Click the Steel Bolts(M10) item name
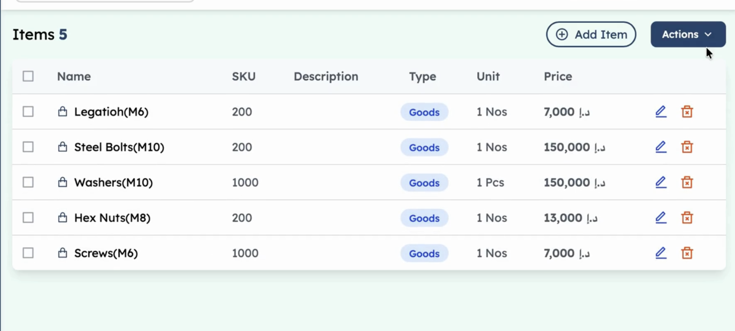This screenshot has width=735, height=331. coord(119,147)
